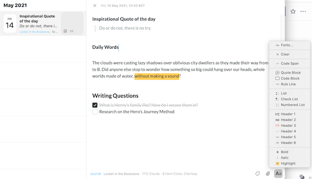Toggle the Aa formatting menu button

click(278, 174)
